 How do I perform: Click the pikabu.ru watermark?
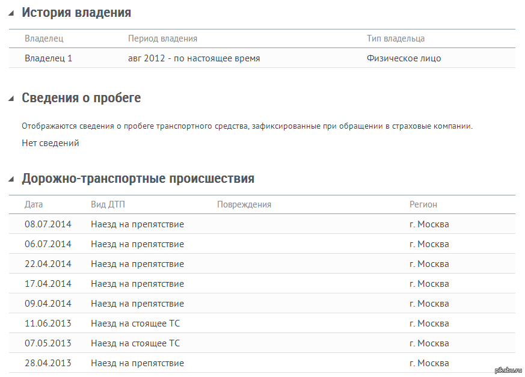[507, 369]
